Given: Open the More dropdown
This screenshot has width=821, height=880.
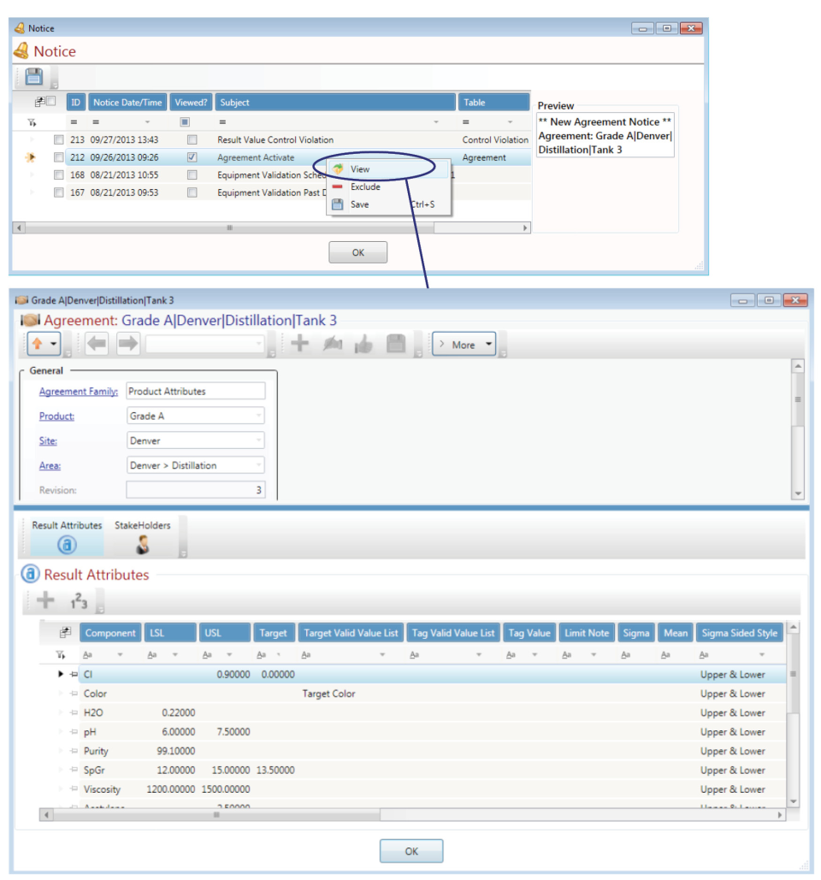Looking at the screenshot, I should [463, 344].
